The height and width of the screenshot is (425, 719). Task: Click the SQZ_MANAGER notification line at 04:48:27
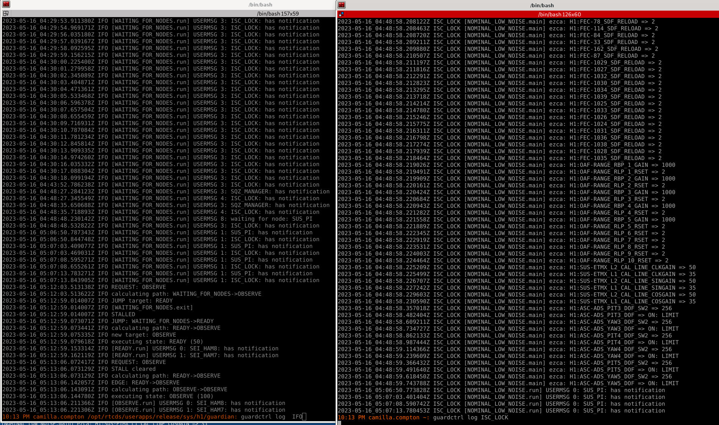tap(166, 191)
